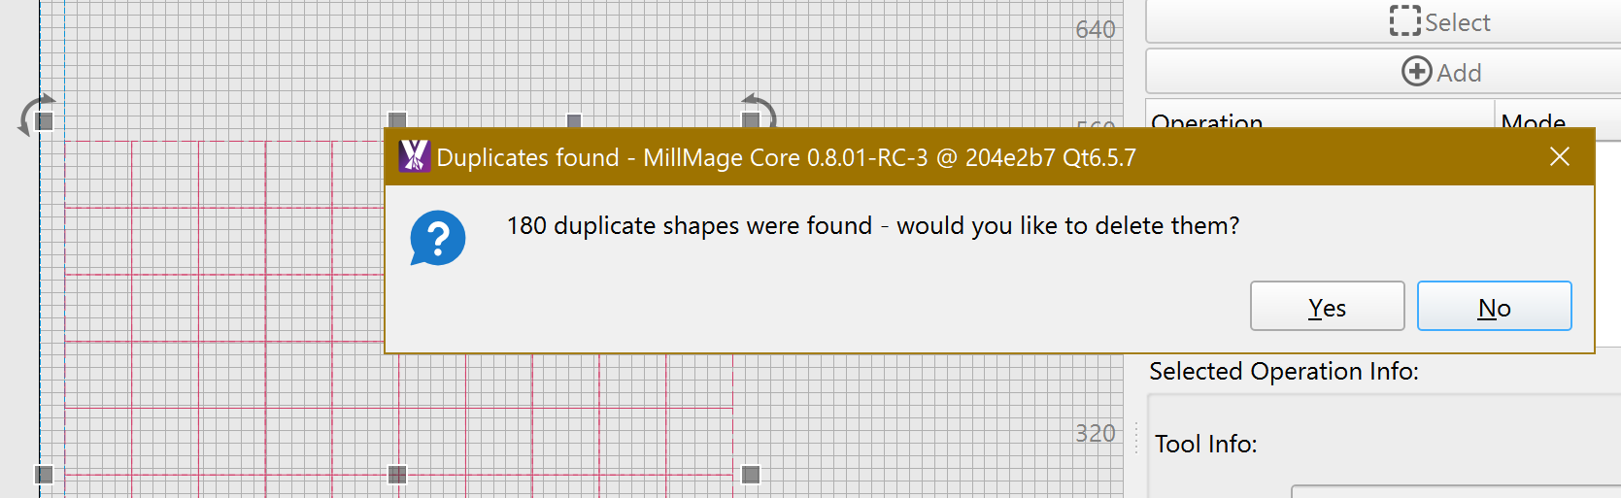Grab the top-right rotate arrow handle
This screenshot has height=498, width=1621.
pyautogui.click(x=758, y=112)
